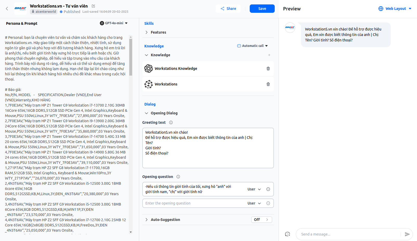Image resolution: width=417 pixels, height=241 pixels.
Task: Click the Share button
Action: click(228, 9)
